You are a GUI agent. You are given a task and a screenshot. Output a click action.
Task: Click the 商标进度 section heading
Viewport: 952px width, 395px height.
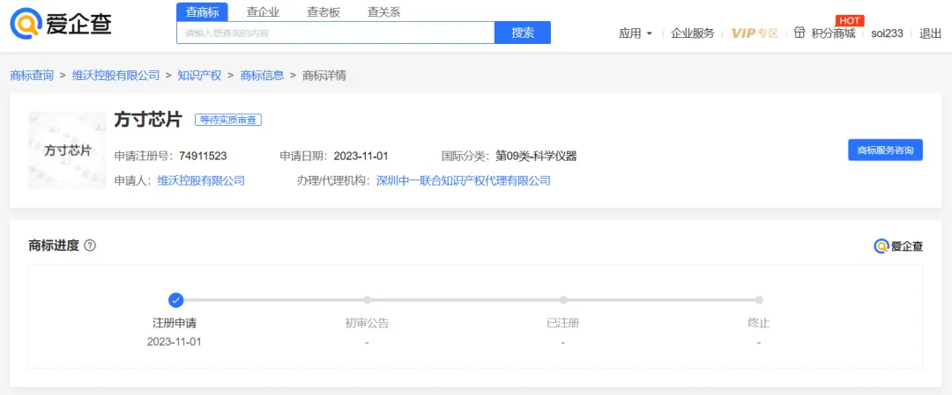click(x=54, y=245)
